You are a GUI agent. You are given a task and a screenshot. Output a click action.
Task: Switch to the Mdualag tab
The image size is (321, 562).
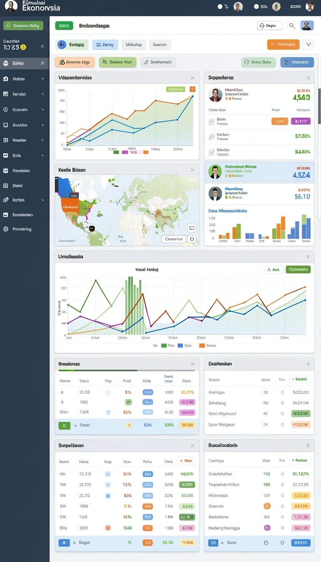[x=134, y=44]
